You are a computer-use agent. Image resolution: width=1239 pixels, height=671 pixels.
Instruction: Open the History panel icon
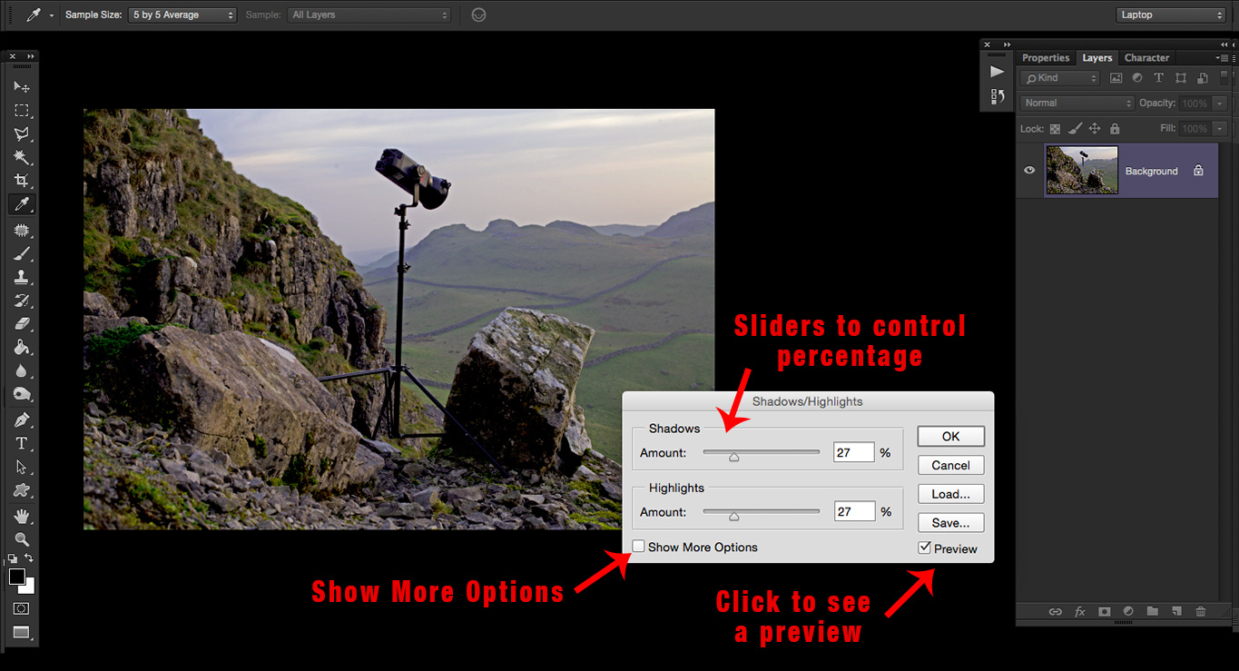click(997, 96)
